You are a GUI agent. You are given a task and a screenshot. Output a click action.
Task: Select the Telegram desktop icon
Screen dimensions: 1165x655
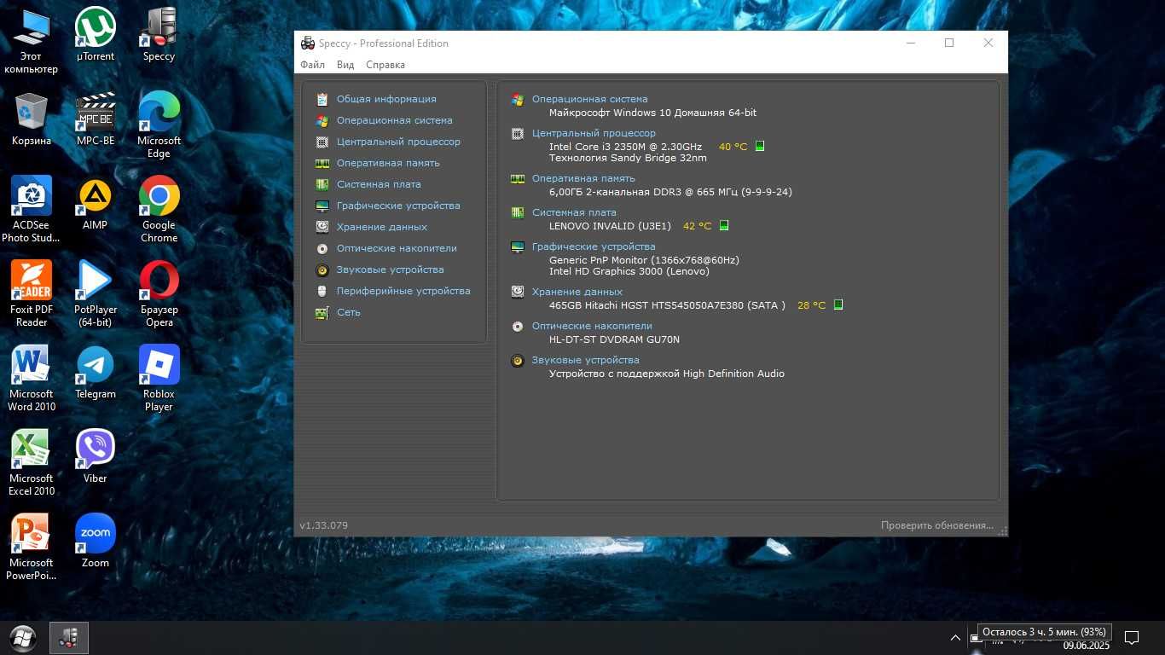tap(95, 373)
